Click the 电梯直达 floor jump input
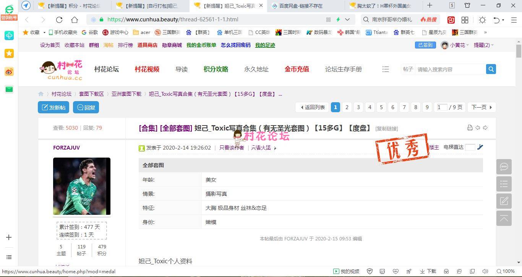Viewport: 522px width, 277px height. [x=470, y=147]
